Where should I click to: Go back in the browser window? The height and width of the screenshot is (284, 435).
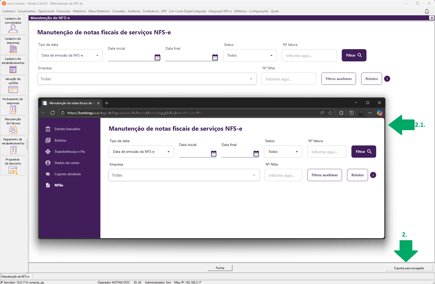44,113
